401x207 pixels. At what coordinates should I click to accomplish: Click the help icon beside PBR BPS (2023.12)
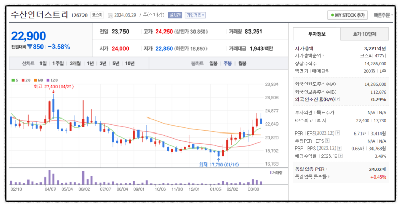click(339, 149)
